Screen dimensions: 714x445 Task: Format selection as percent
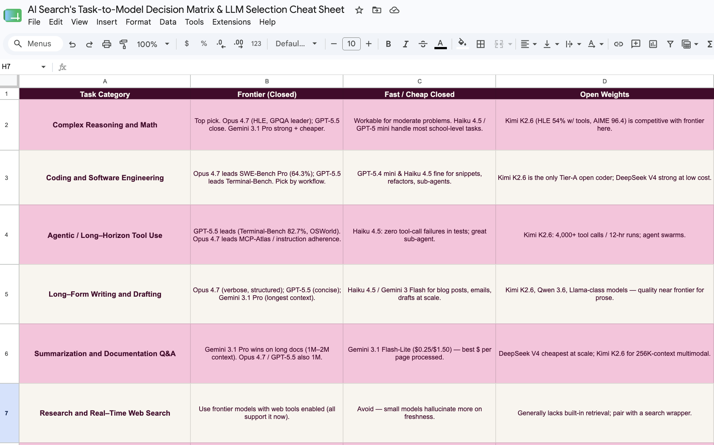click(x=204, y=44)
